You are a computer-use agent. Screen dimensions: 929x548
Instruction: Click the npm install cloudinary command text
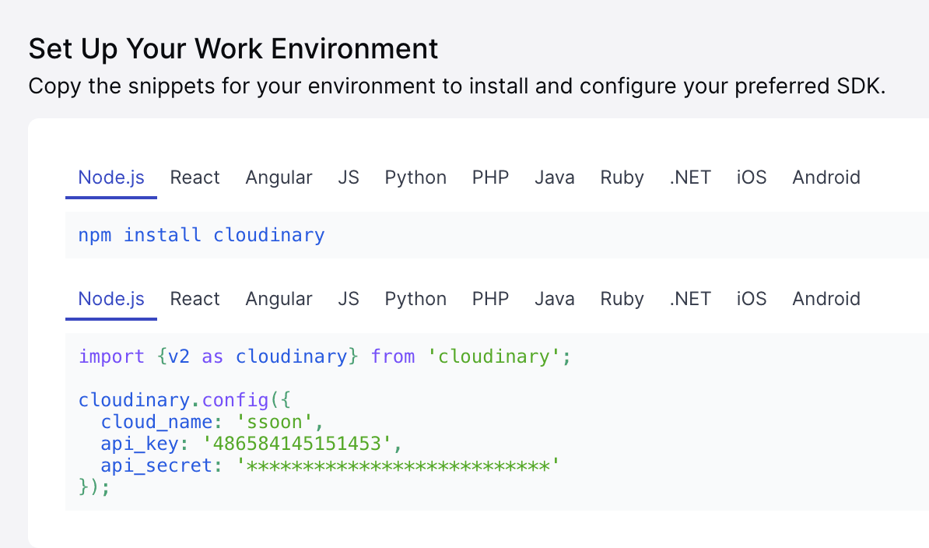pyautogui.click(x=202, y=235)
